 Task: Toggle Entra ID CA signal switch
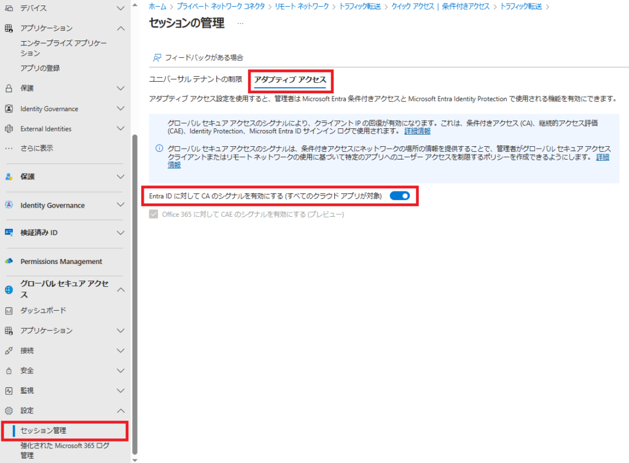(x=400, y=196)
